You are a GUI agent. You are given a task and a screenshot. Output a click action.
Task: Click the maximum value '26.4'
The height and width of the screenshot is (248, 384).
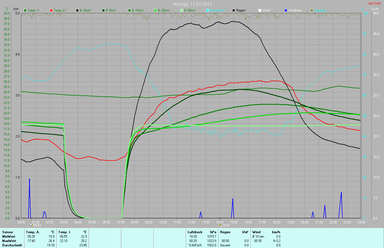pos(51,241)
